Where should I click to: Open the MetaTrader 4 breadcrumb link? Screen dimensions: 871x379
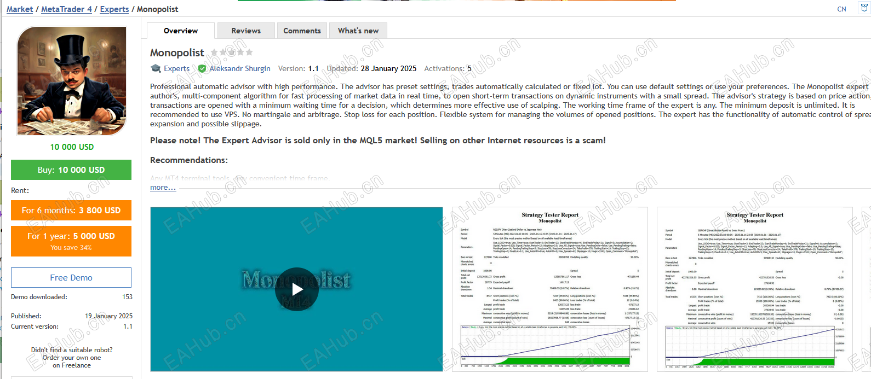tap(66, 9)
